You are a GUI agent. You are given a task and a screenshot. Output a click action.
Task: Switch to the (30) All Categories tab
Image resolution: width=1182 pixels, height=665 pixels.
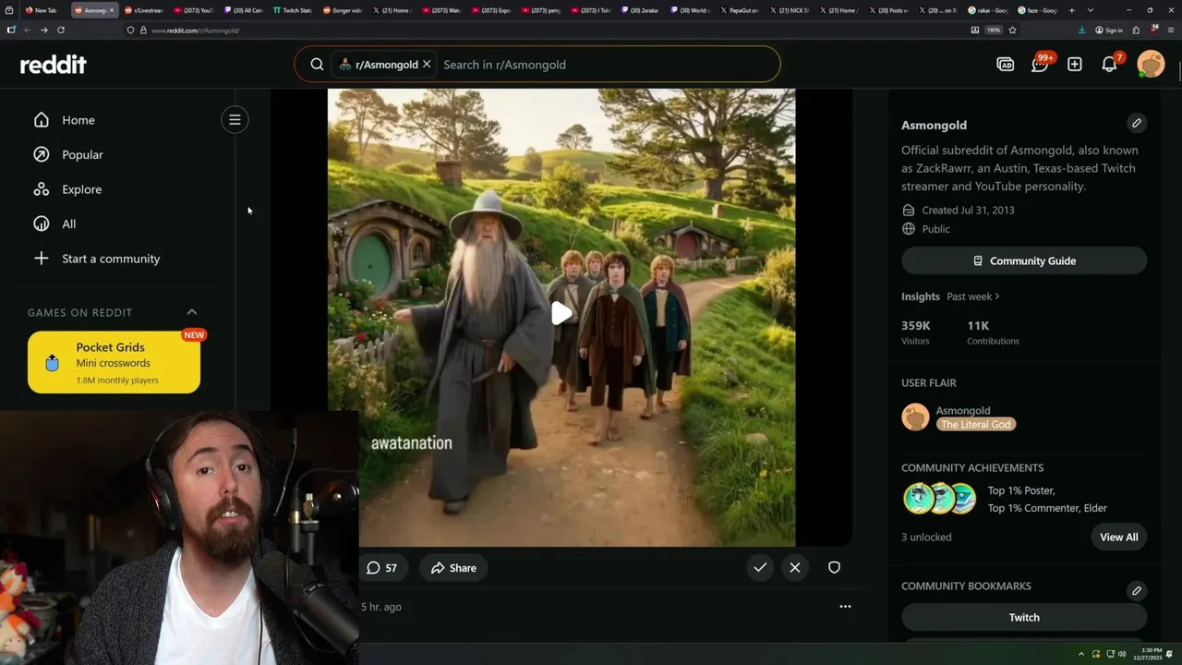pyautogui.click(x=244, y=10)
